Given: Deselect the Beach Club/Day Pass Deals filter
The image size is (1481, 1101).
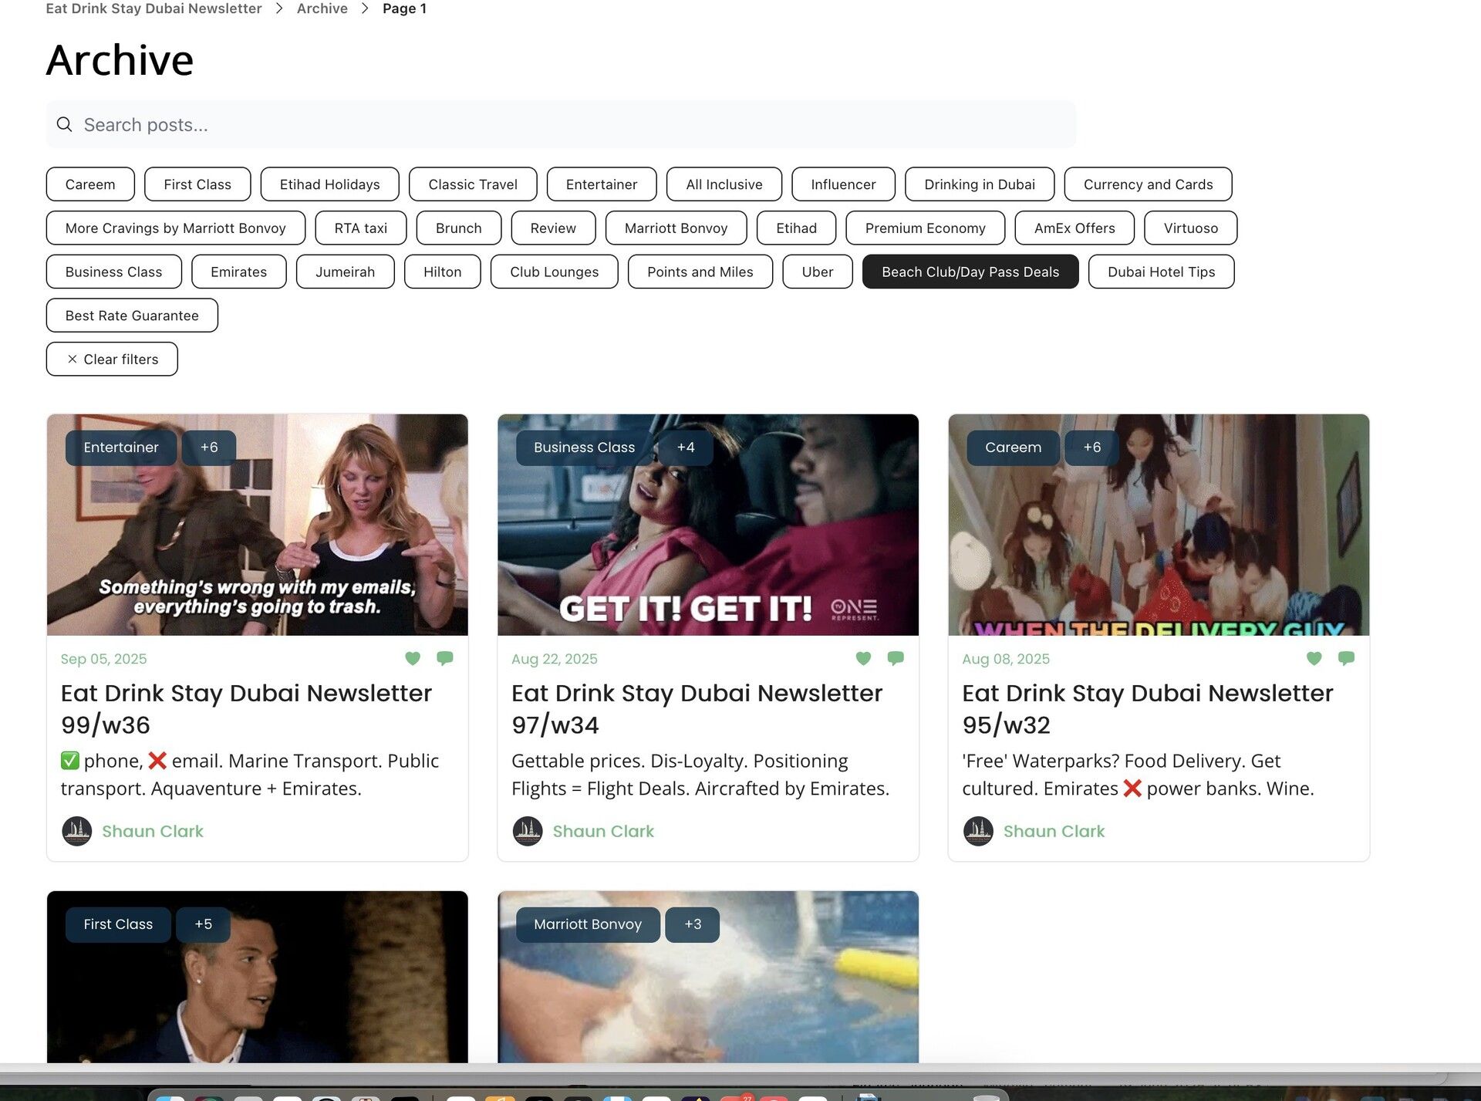Looking at the screenshot, I should pyautogui.click(x=970, y=272).
